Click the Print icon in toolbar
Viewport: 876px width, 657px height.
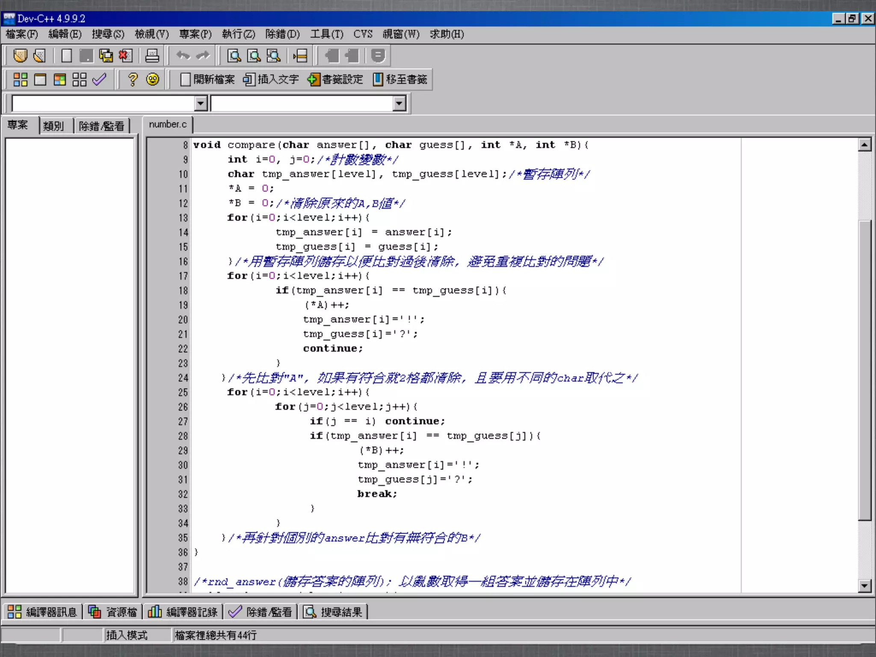click(152, 56)
